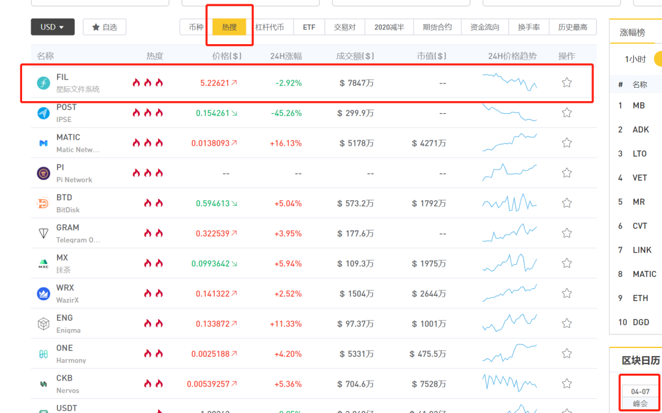
Task: Star the GRAM row
Action: tap(567, 233)
